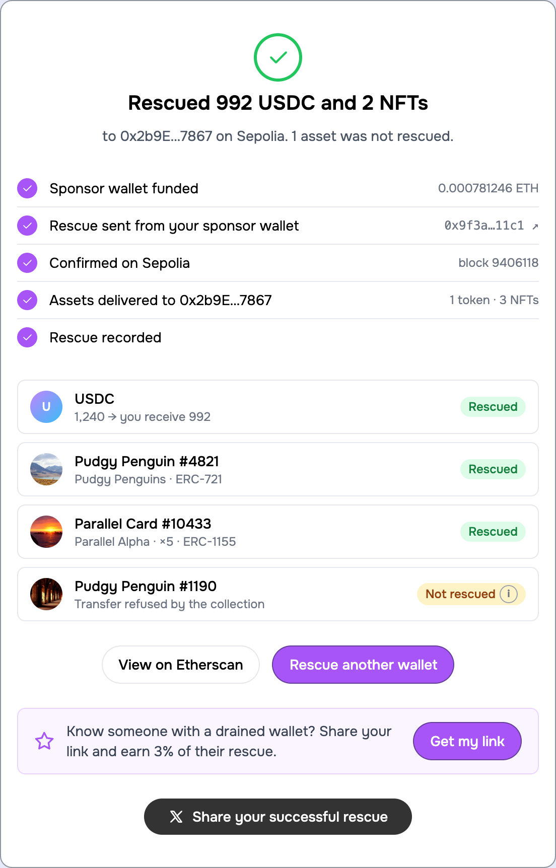The height and width of the screenshot is (868, 556).
Task: Click the Sponsor wallet funded check icon
Action: 27,188
